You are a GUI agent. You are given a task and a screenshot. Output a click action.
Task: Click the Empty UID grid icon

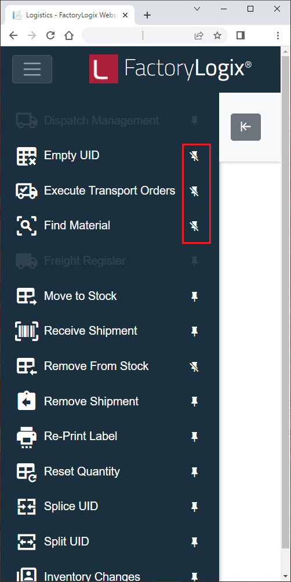click(x=27, y=156)
